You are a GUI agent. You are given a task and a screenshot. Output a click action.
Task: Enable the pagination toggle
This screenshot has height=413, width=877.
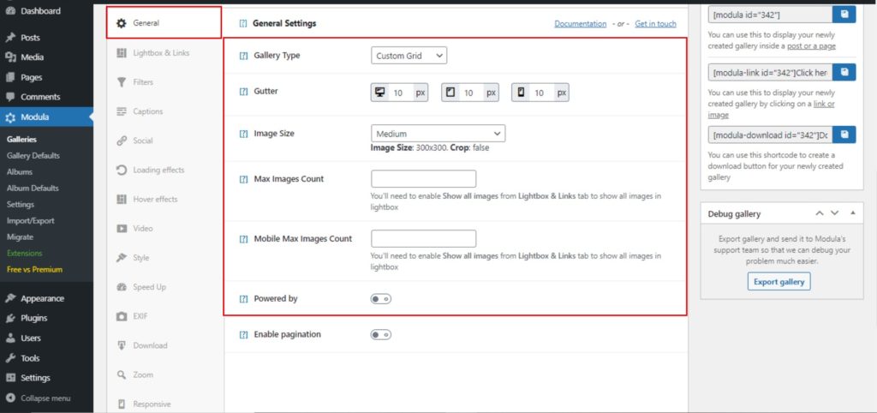coord(380,335)
